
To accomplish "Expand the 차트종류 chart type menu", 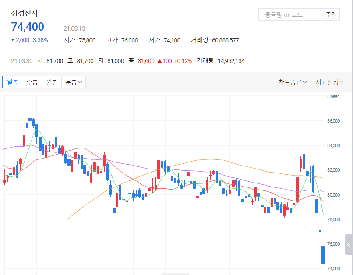I will (293, 82).
